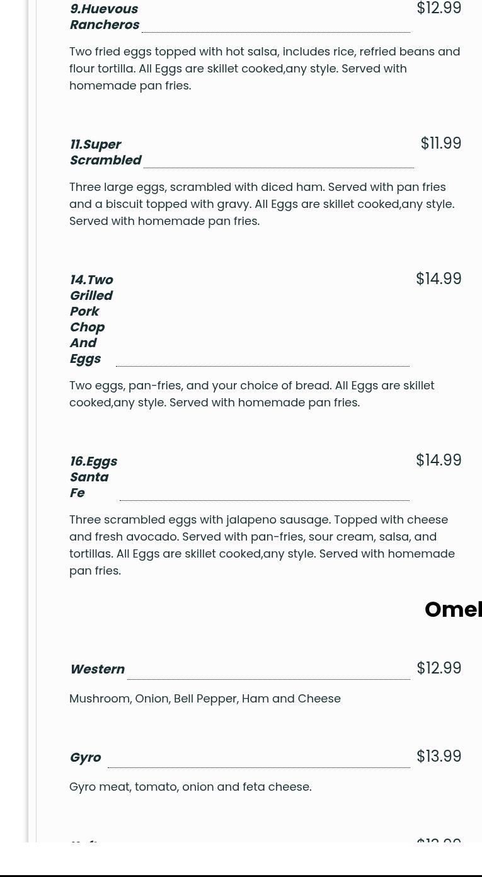Click the $14.99 price beside Pork Chop

pos(438,279)
